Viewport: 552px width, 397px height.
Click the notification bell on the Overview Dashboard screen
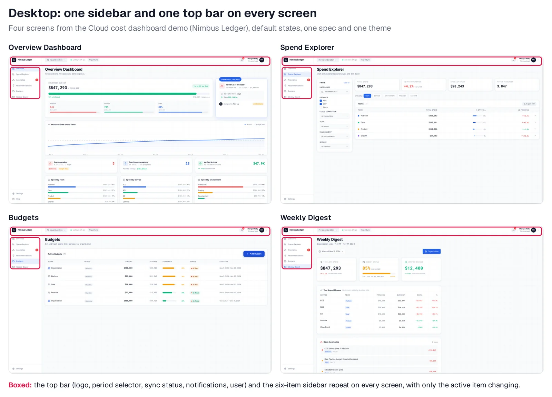[242, 60]
